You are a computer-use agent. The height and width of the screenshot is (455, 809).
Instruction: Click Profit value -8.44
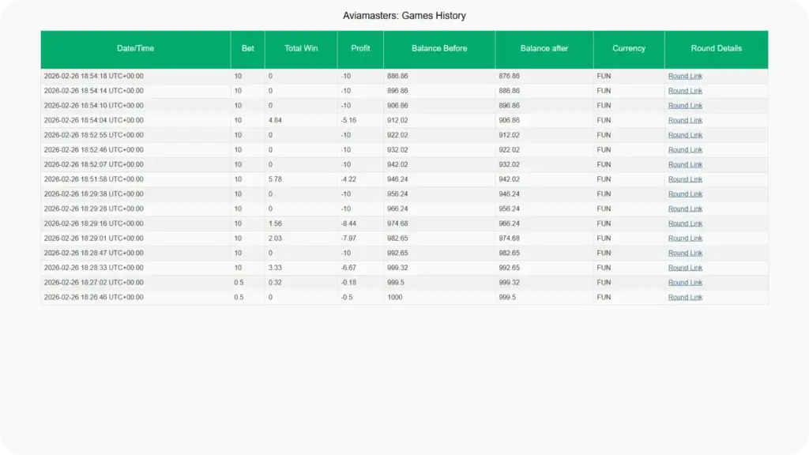click(348, 224)
